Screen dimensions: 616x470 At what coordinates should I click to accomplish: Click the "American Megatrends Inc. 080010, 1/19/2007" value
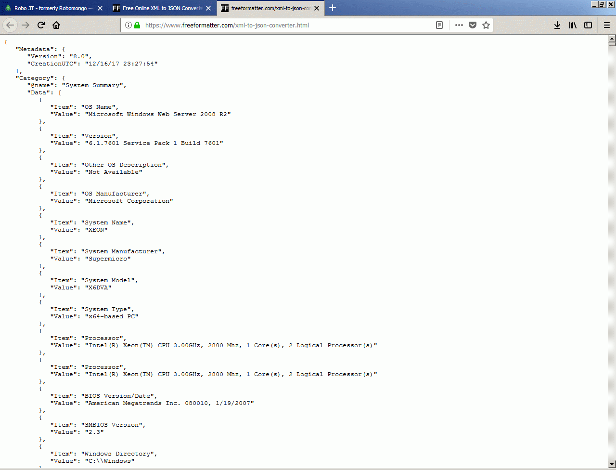(169, 403)
